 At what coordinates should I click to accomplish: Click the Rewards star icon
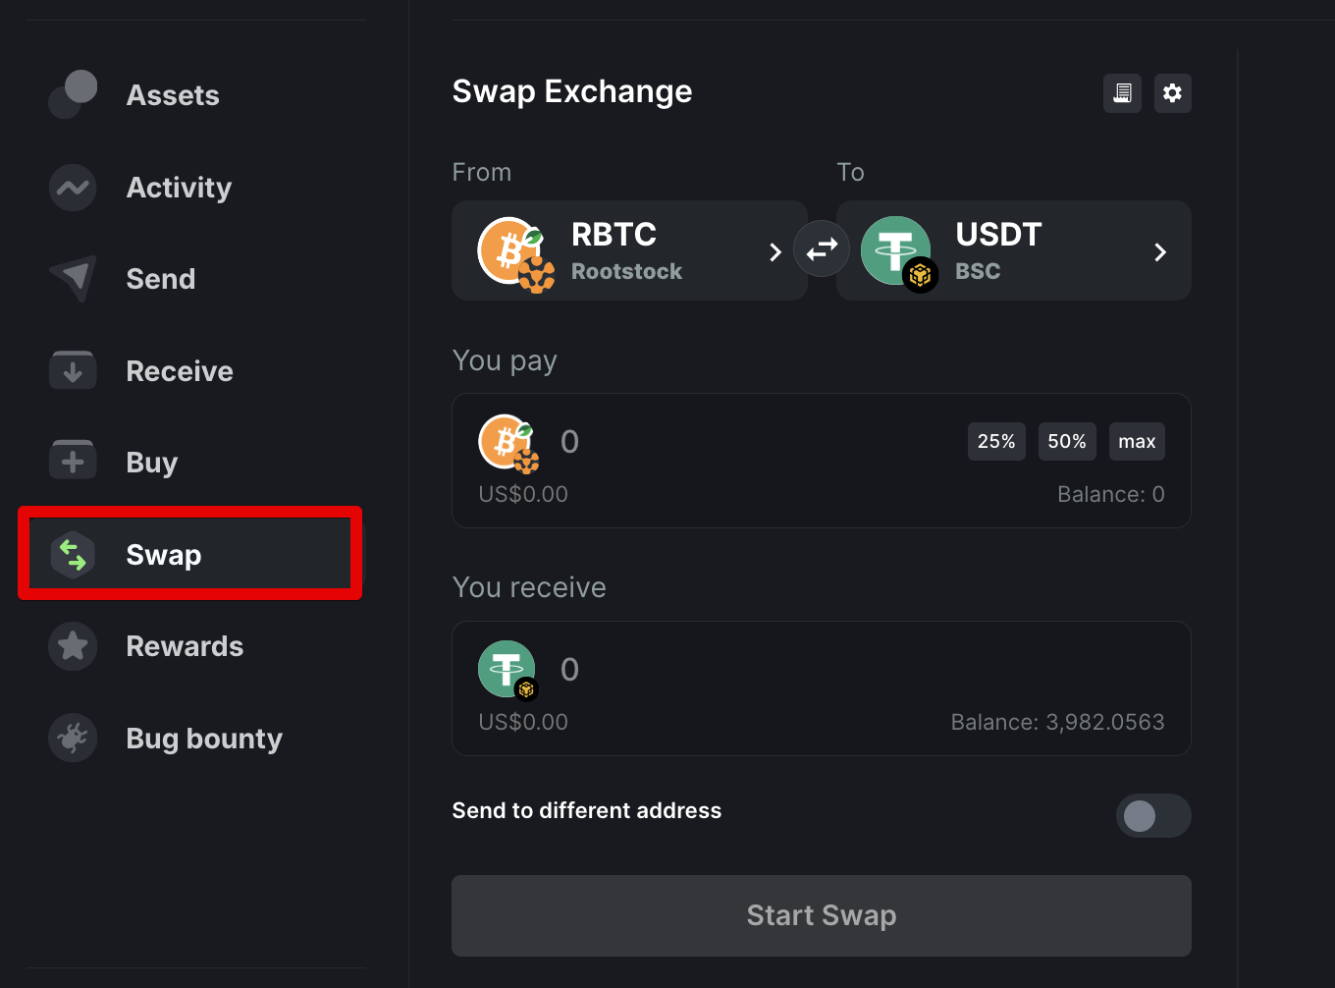coord(73,646)
